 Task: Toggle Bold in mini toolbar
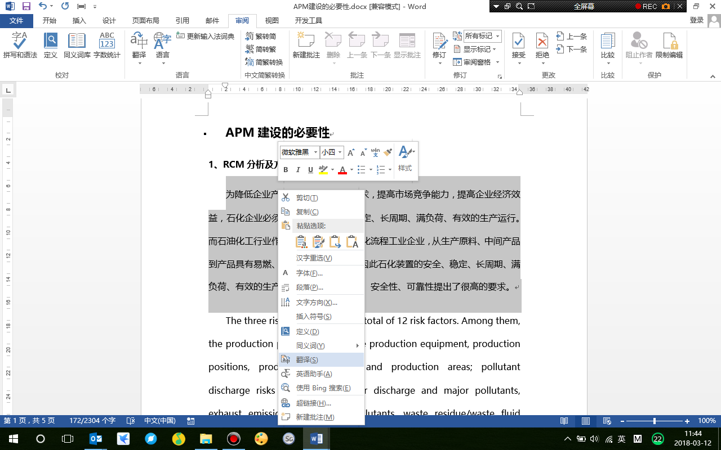pos(286,170)
